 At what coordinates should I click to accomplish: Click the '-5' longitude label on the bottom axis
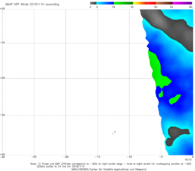(x=161, y=157)
